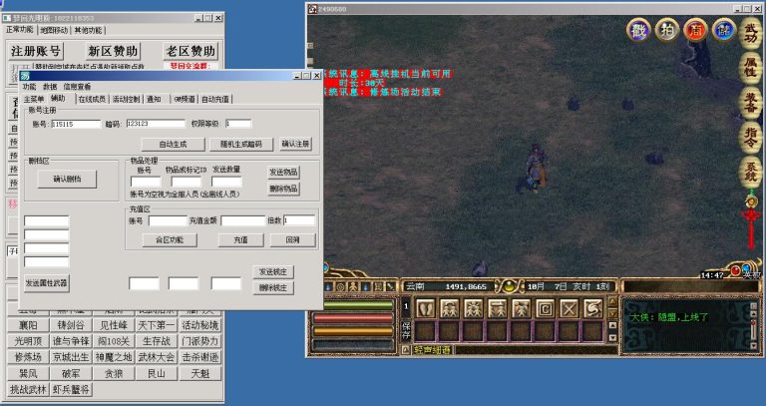Click the 武林大会 map button
The image size is (766, 406).
click(157, 357)
